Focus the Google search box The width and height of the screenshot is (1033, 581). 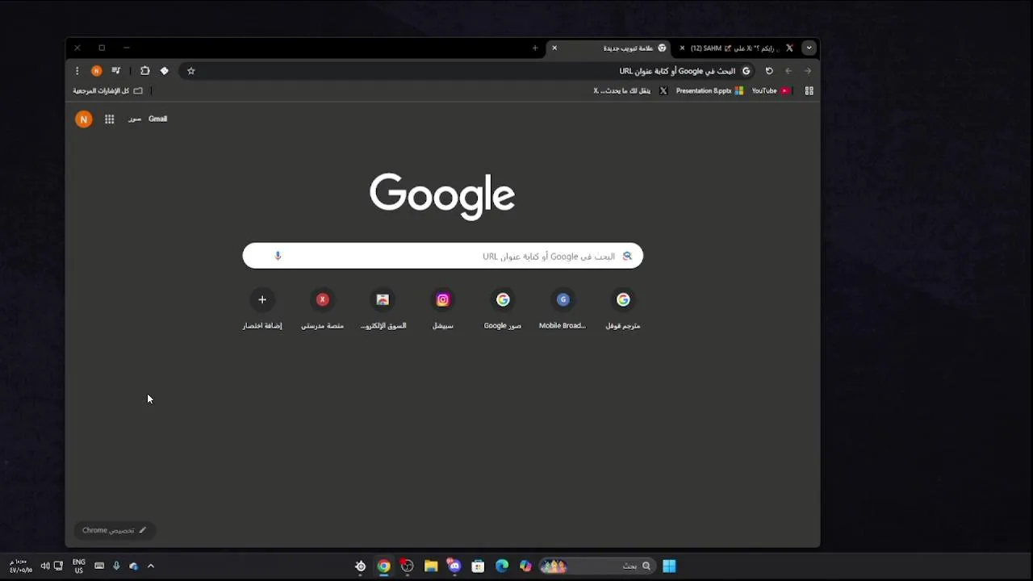pyautogui.click(x=443, y=256)
